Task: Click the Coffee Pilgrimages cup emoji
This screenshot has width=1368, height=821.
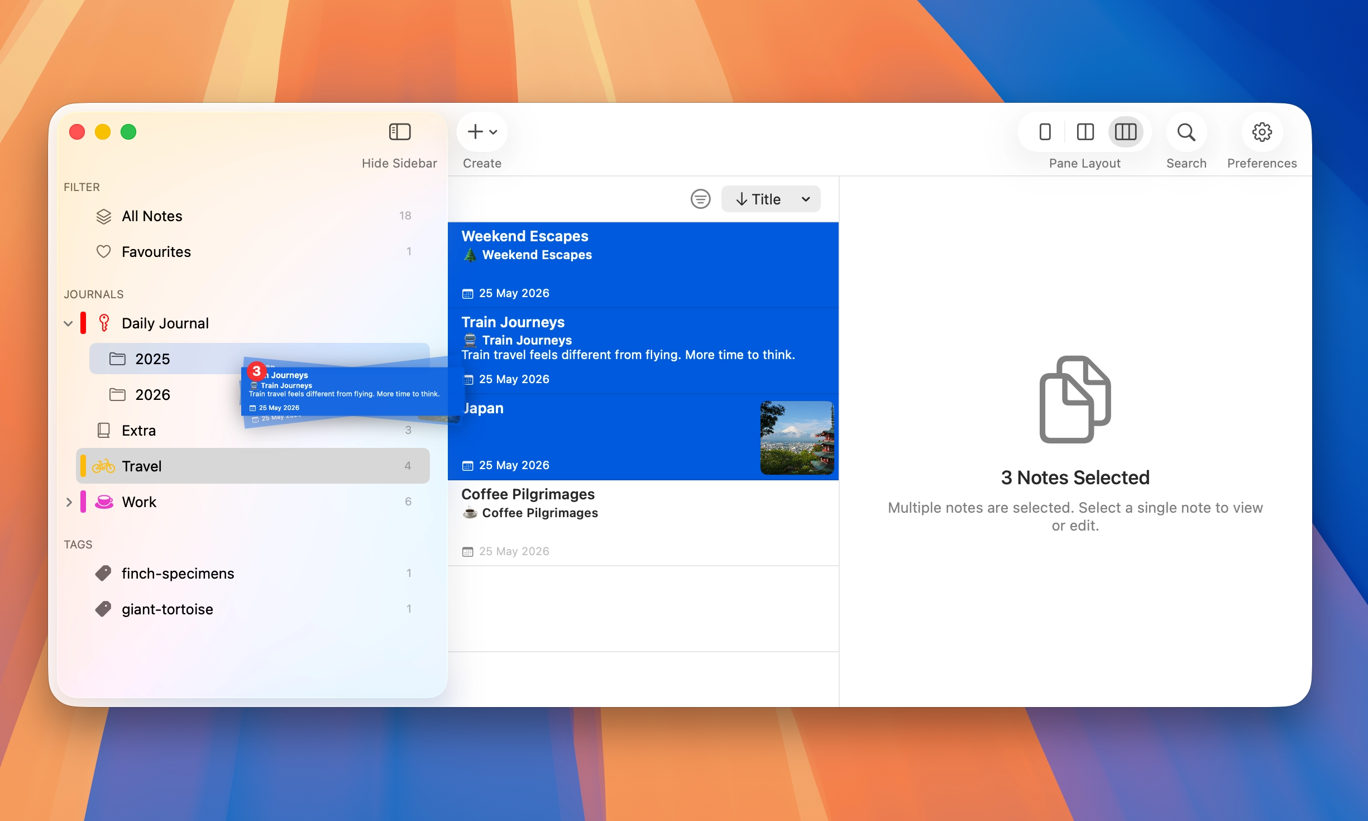Action: click(470, 513)
